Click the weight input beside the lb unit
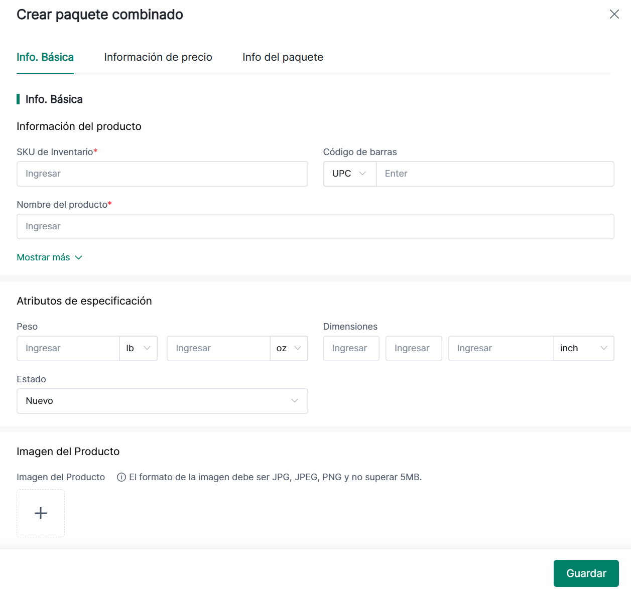 (68, 348)
